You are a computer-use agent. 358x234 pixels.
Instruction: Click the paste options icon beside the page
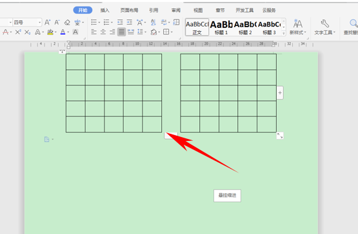tap(47, 140)
